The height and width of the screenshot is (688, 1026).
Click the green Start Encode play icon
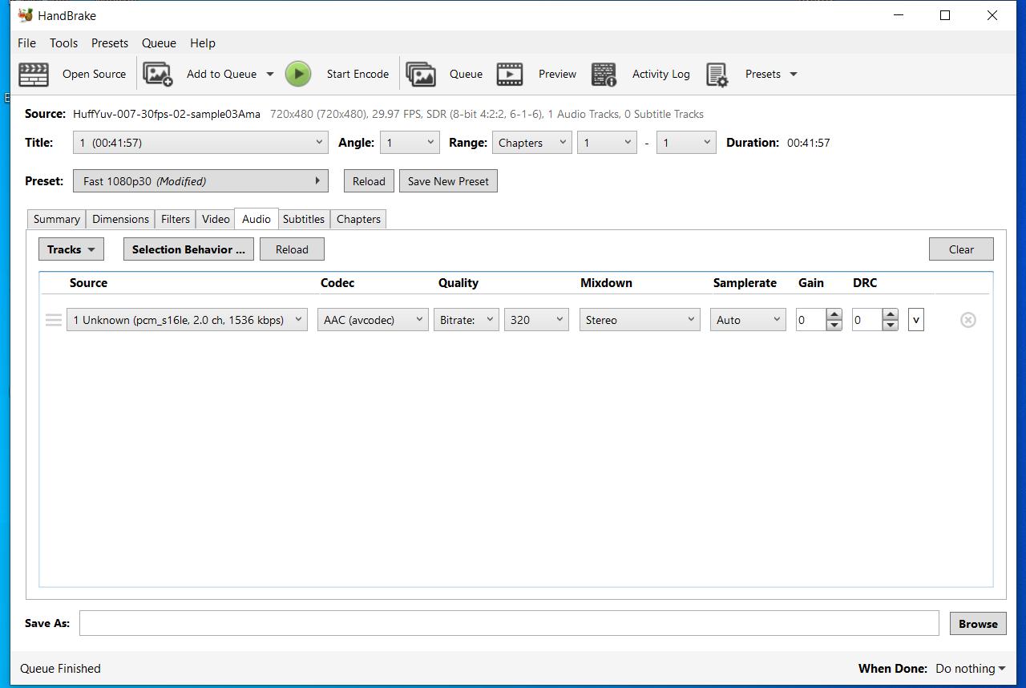pos(298,74)
